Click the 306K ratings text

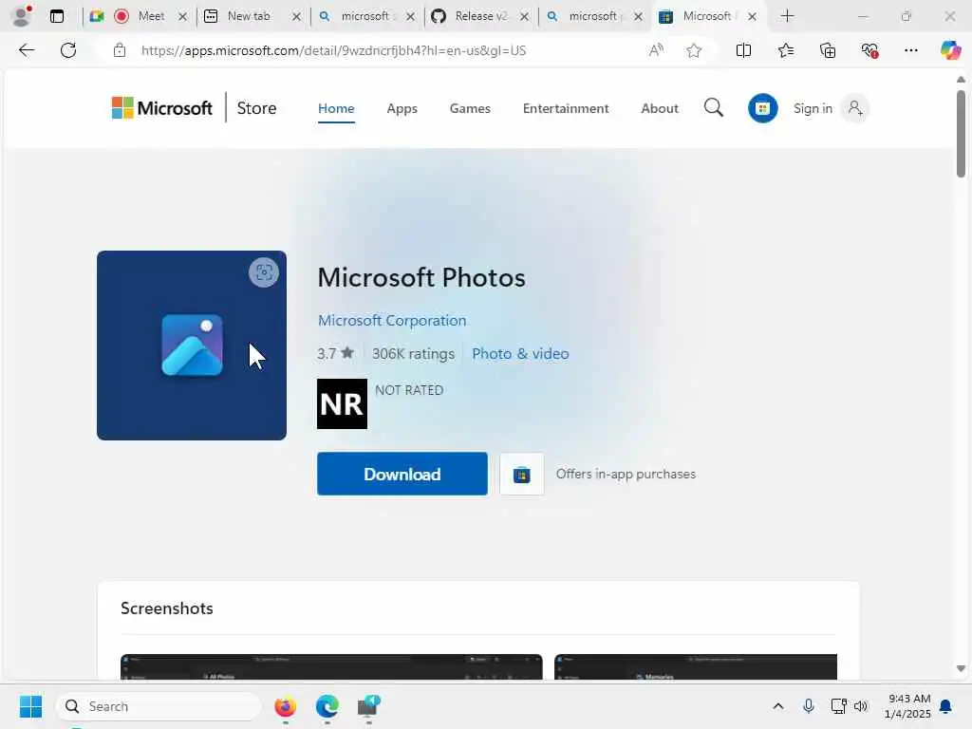click(x=413, y=354)
